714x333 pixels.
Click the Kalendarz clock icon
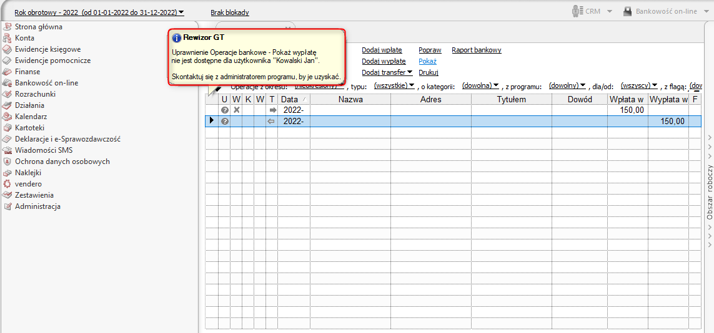point(7,116)
